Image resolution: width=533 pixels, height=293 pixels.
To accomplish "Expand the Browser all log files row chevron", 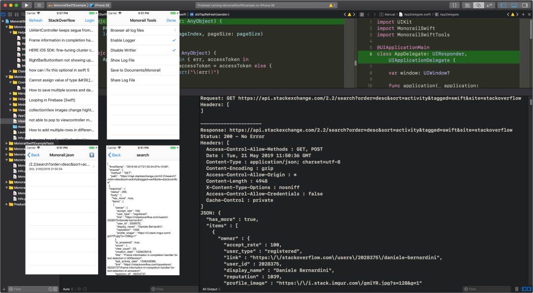I will coord(175,30).
